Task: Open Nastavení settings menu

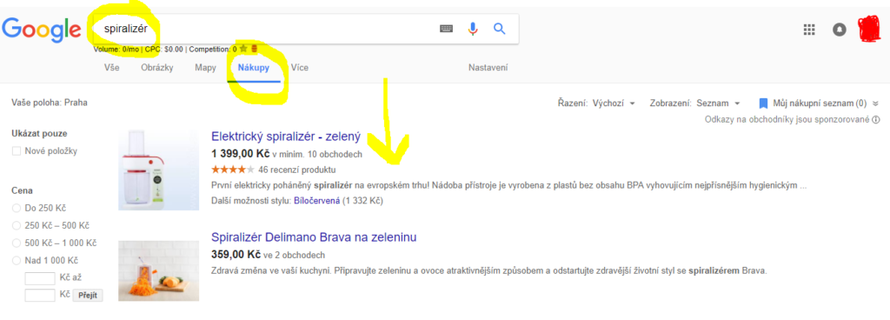Action: pyautogui.click(x=488, y=68)
